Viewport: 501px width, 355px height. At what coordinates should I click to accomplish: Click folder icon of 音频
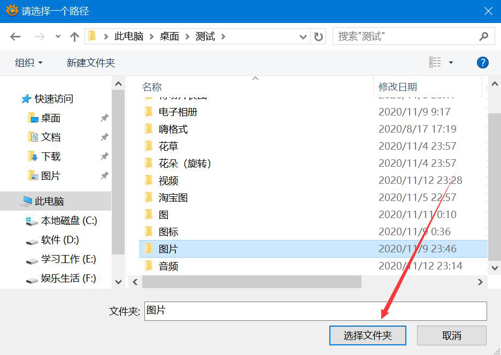149,266
